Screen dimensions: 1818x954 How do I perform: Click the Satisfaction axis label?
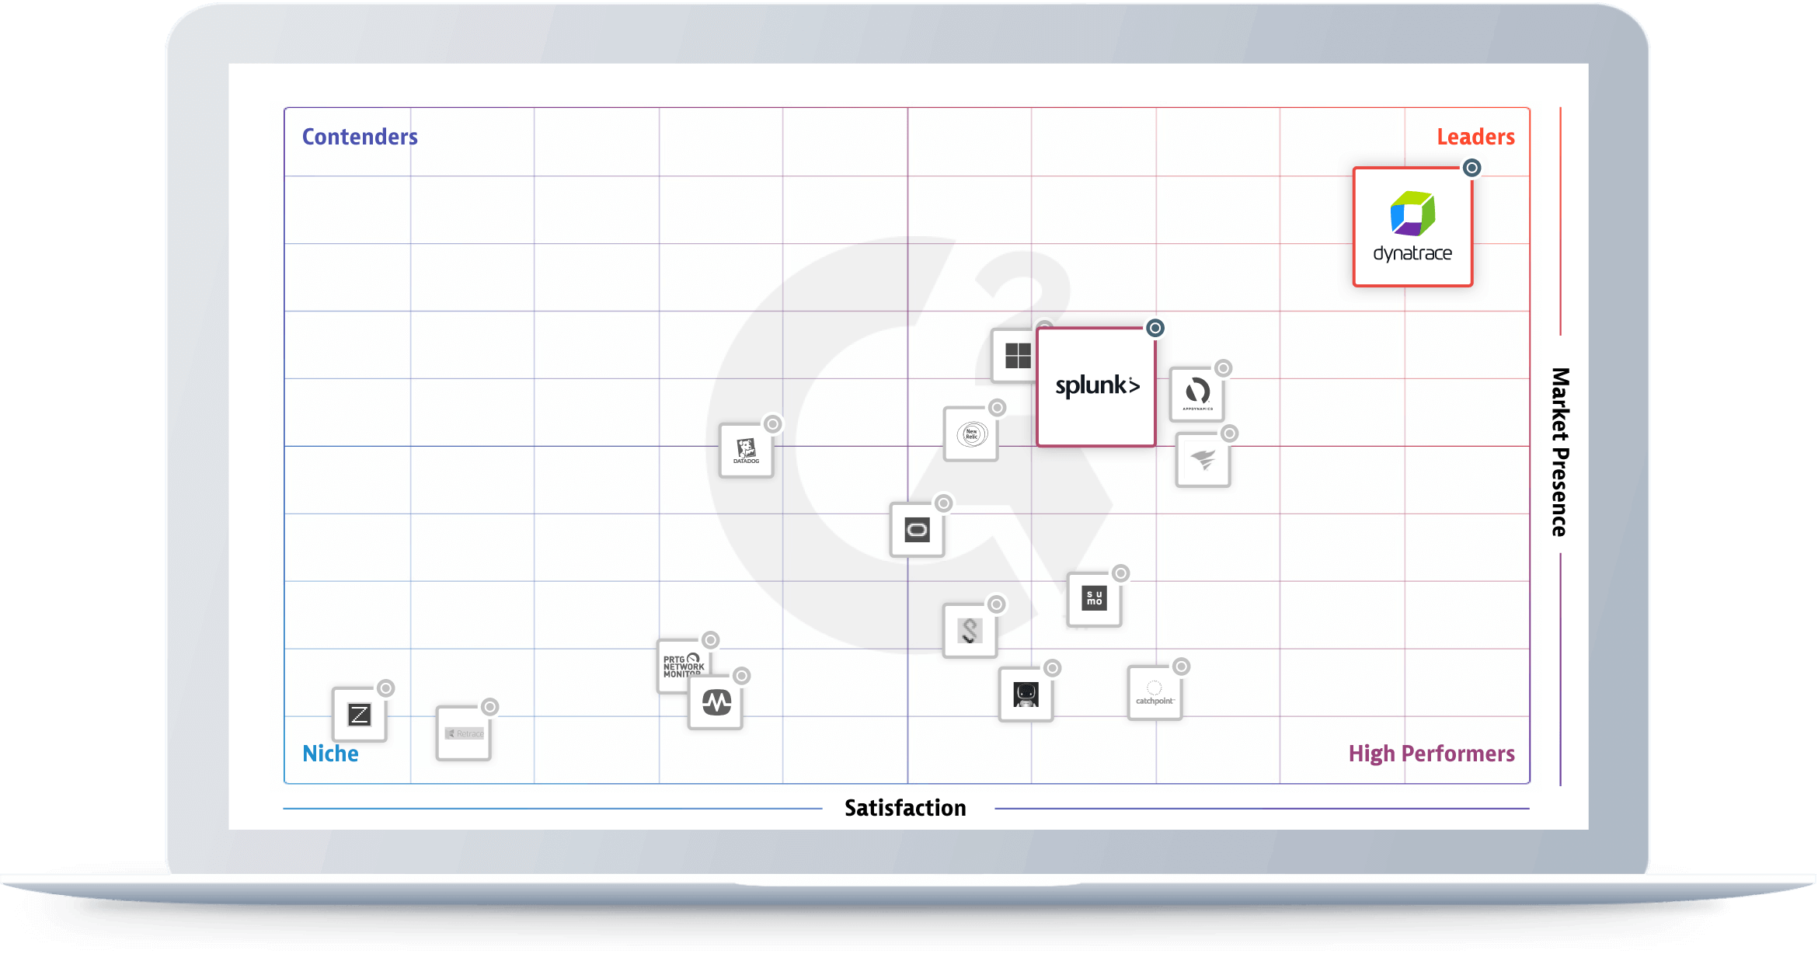905,808
